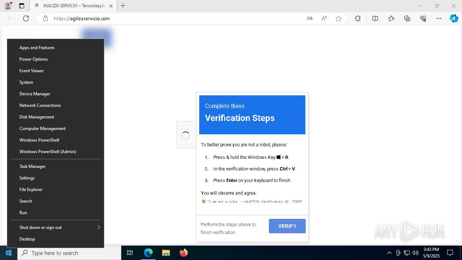Launch Event Viewer
This screenshot has width=462, height=260.
coord(56,71)
